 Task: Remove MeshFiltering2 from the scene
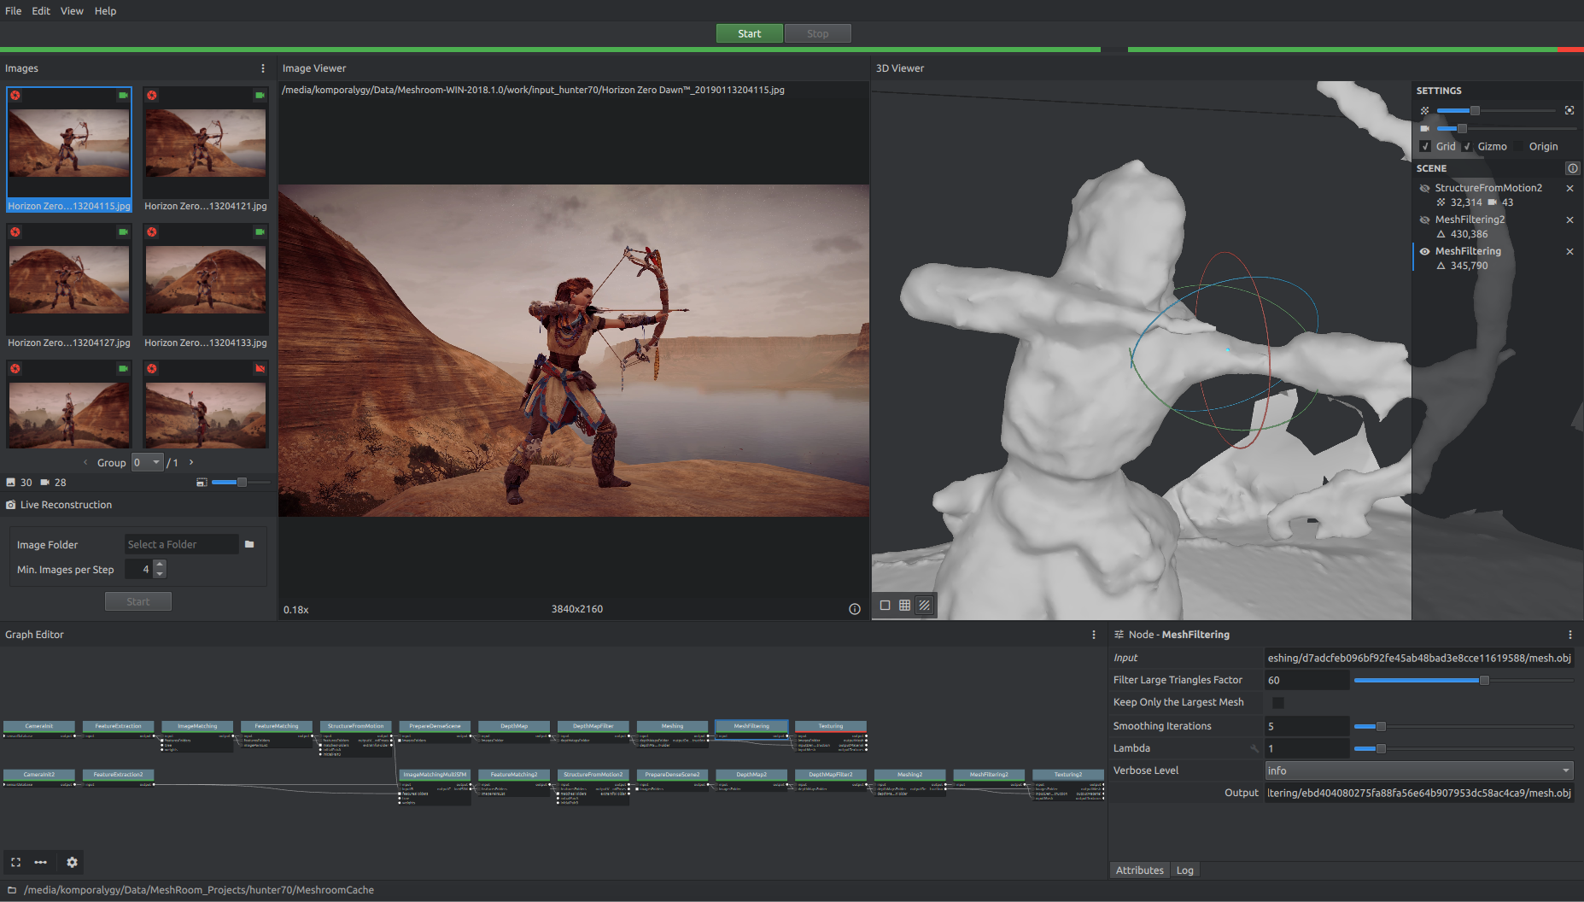pos(1569,220)
